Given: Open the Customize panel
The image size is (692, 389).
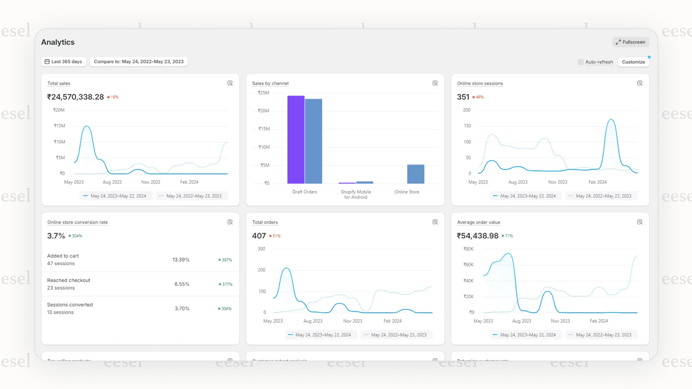Looking at the screenshot, I should click(x=634, y=62).
